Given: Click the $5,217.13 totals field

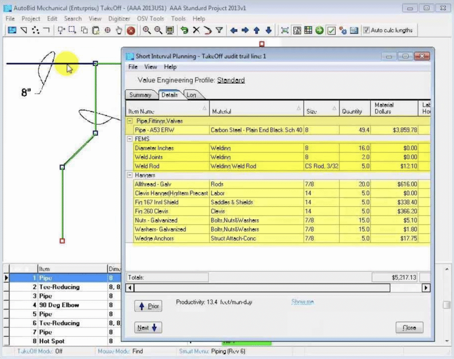Looking at the screenshot, I should (x=395, y=278).
